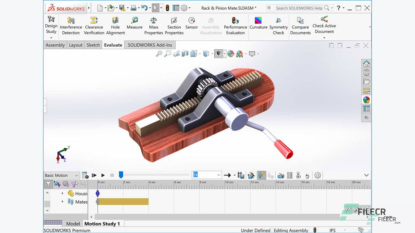Open the Sketch tab in the CommandManager
Image resolution: width=415 pixels, height=233 pixels.
coord(93,45)
